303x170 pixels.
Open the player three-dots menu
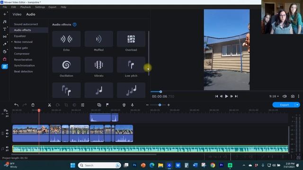pos(299,96)
